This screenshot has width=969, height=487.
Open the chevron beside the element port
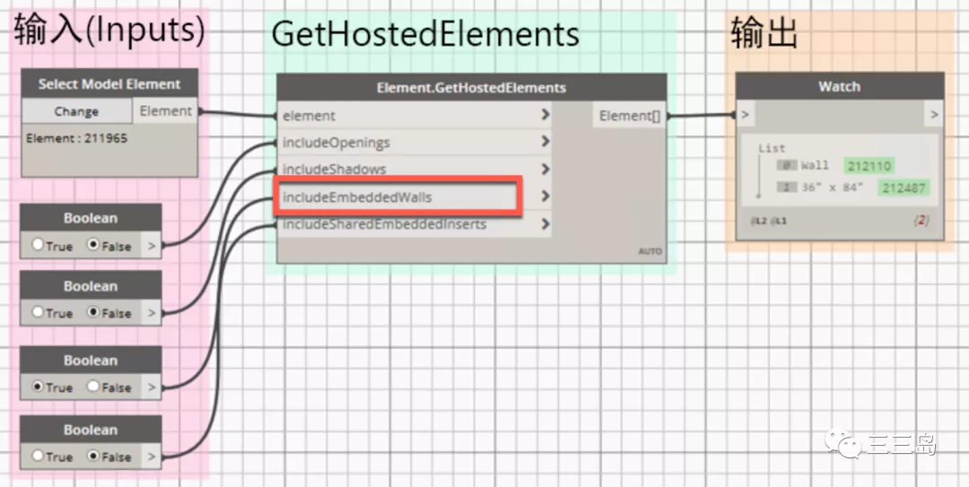pos(546,114)
